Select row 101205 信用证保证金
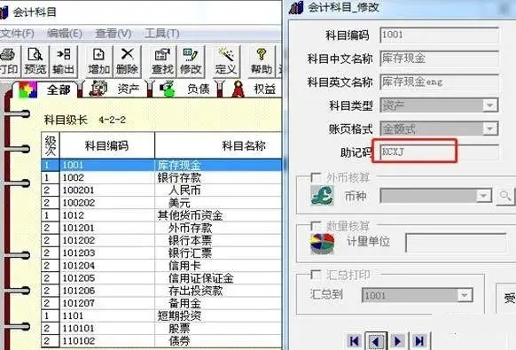 161,278
